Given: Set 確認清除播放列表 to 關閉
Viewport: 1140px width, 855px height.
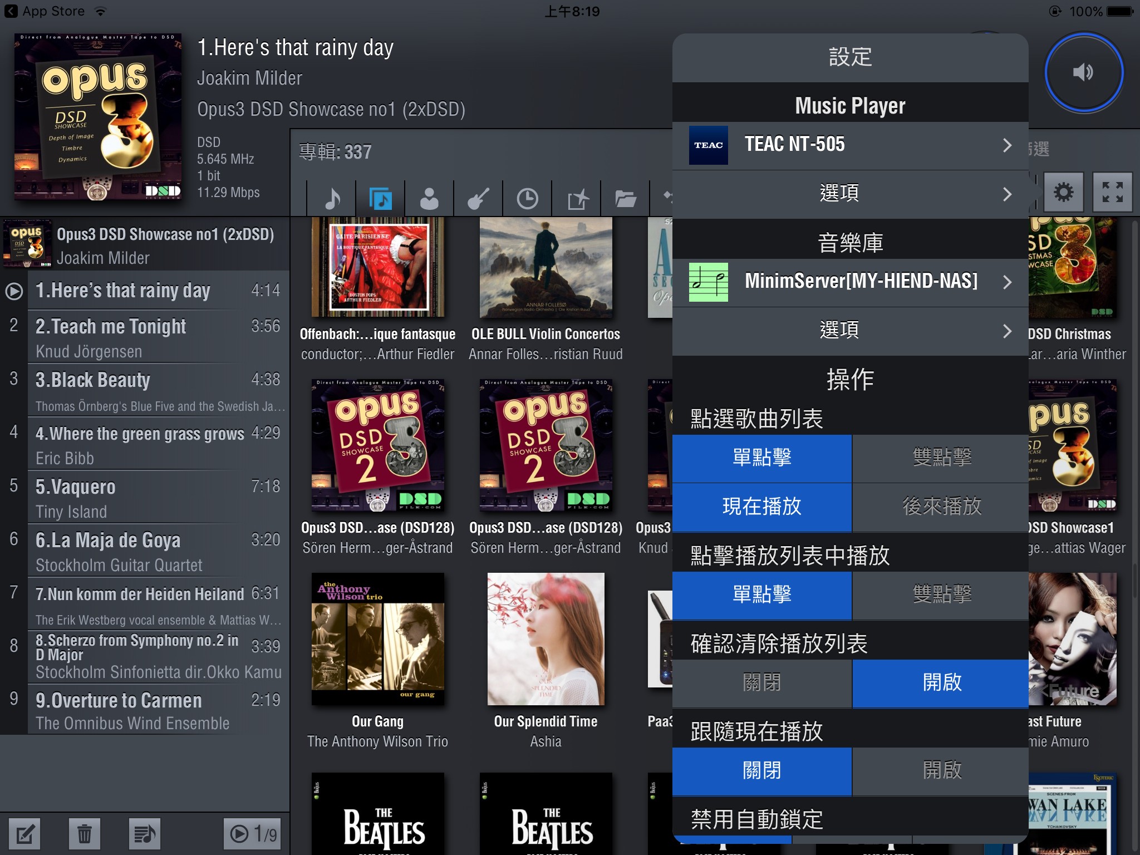Looking at the screenshot, I should [762, 683].
